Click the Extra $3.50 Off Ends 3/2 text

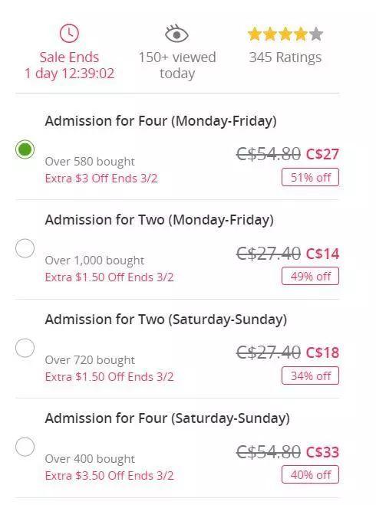point(109,476)
